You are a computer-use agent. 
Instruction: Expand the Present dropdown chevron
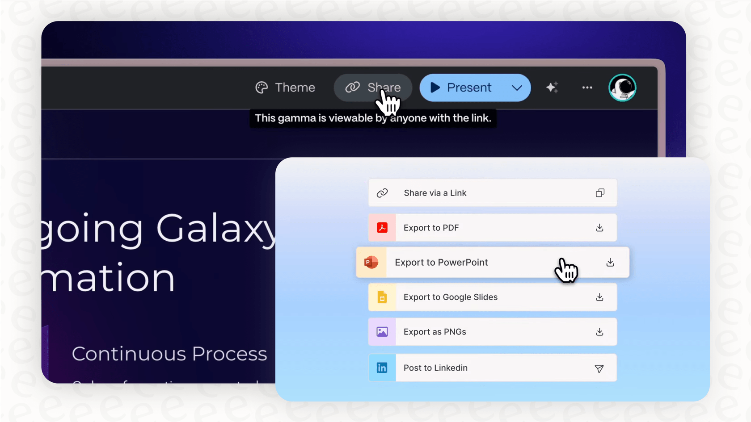click(x=517, y=88)
